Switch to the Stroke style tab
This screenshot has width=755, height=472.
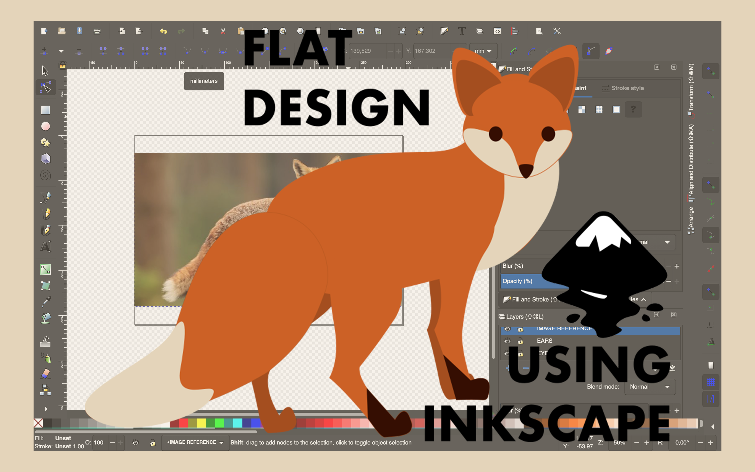623,88
